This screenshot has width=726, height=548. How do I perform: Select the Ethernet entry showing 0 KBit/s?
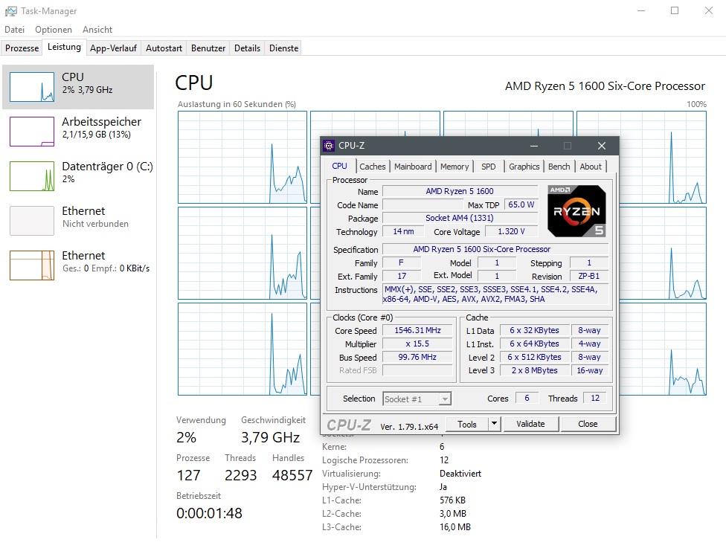(79, 265)
